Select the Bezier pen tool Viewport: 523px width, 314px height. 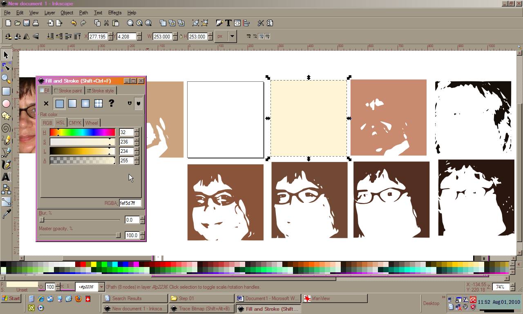pyautogui.click(x=6, y=153)
